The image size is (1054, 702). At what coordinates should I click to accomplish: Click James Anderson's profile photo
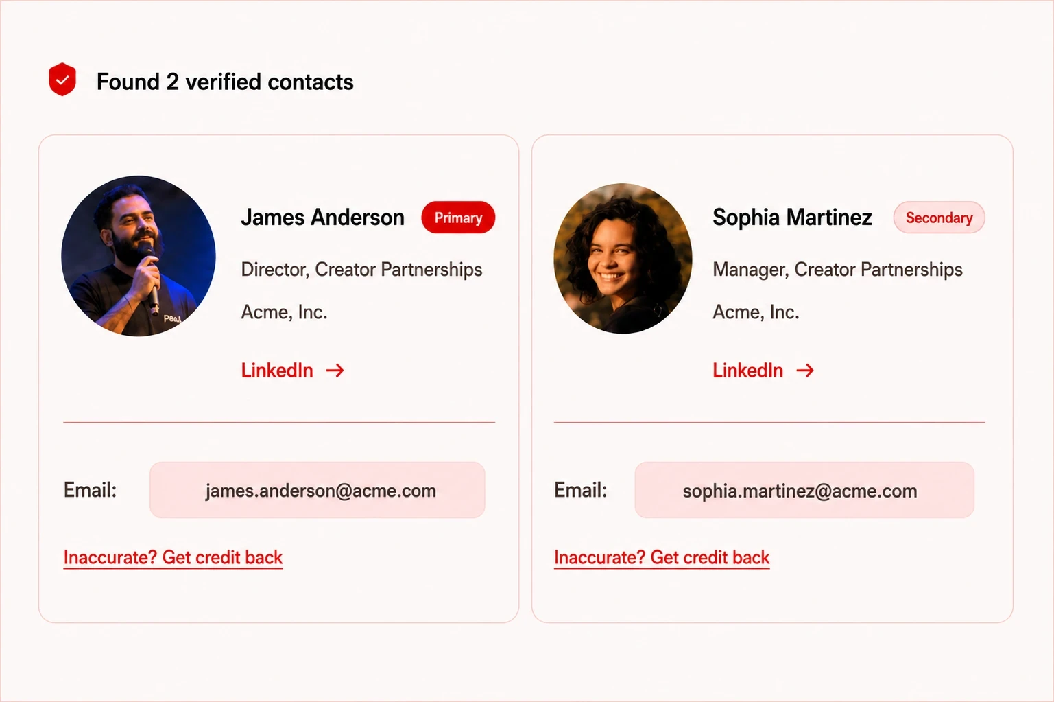pyautogui.click(x=139, y=256)
